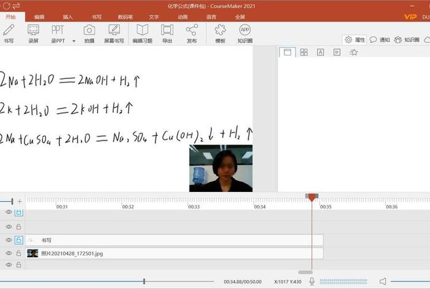Click the timeline zoom-in plus button
This screenshot has width=430, height=289.
pyautogui.click(x=20, y=201)
